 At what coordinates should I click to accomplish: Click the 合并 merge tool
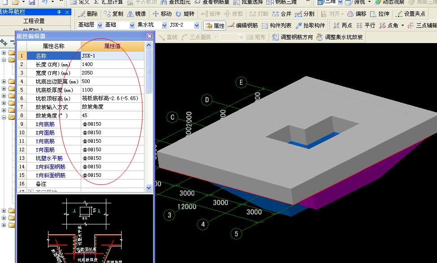coord(282,13)
